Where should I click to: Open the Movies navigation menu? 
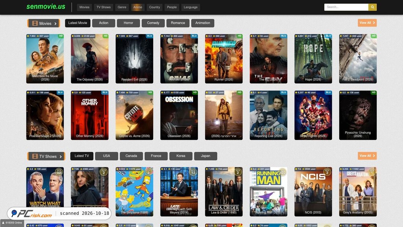(x=84, y=7)
